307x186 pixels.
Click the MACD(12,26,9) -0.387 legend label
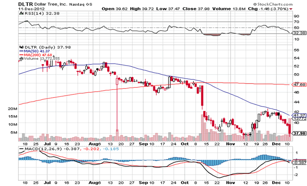pos(52,149)
